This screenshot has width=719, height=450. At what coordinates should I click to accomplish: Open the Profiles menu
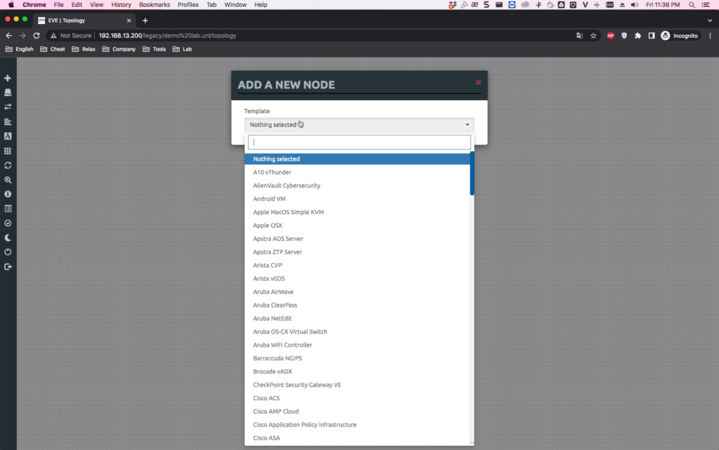[x=188, y=5]
